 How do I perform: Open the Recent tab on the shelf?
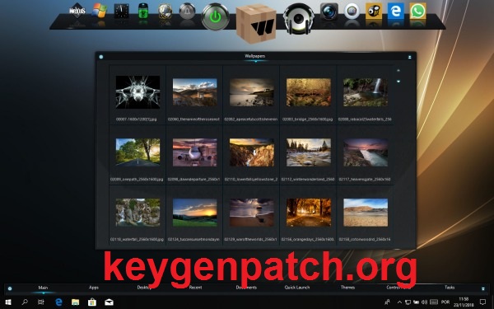[x=195, y=288]
